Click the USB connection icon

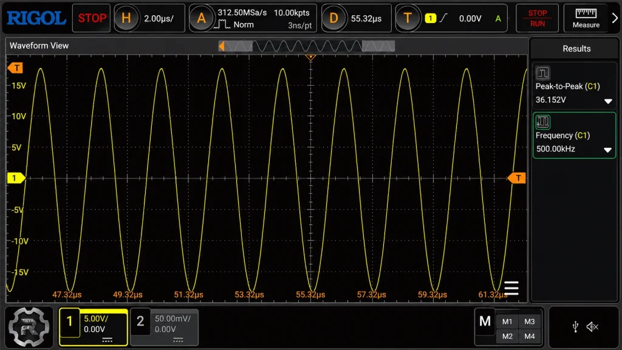575,326
